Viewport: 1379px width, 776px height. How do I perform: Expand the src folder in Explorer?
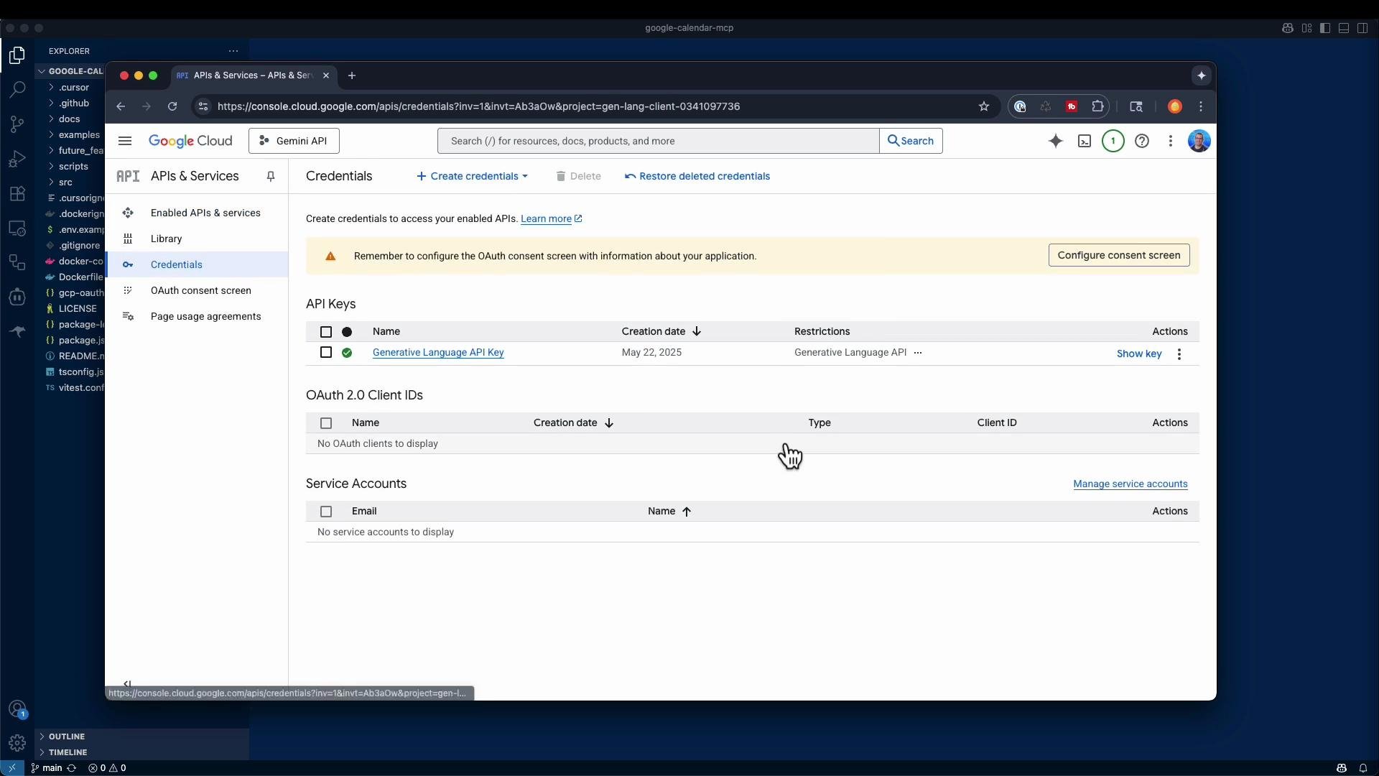(65, 183)
